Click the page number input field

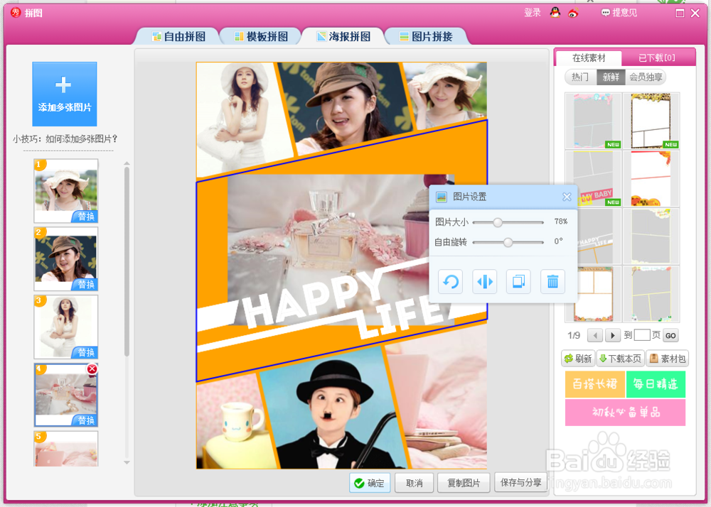[641, 335]
